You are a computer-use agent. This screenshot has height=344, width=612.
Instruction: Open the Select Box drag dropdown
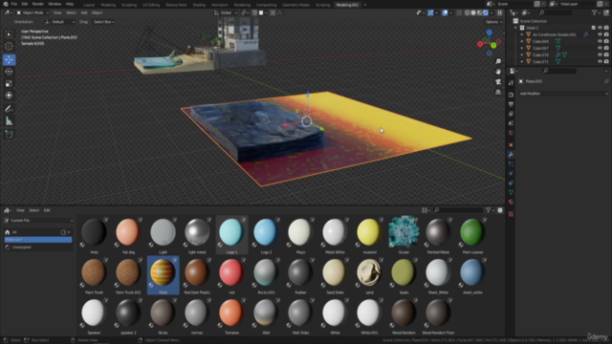point(104,22)
